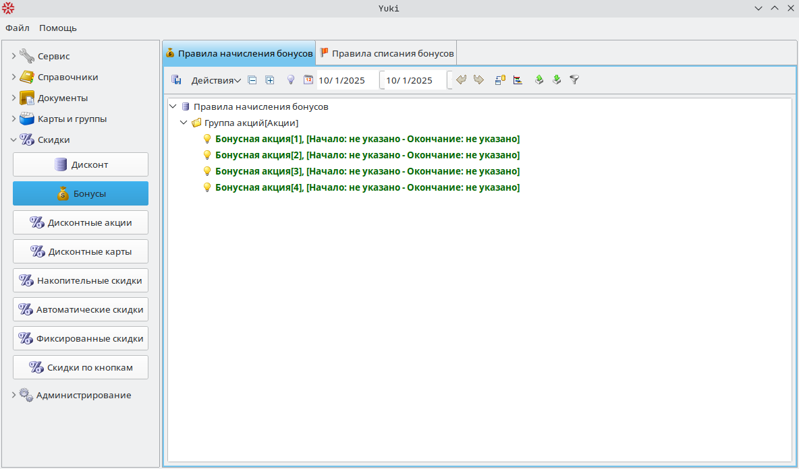The width and height of the screenshot is (799, 469).
Task: Switch to Правила списания бонусов tab
Action: (387, 53)
